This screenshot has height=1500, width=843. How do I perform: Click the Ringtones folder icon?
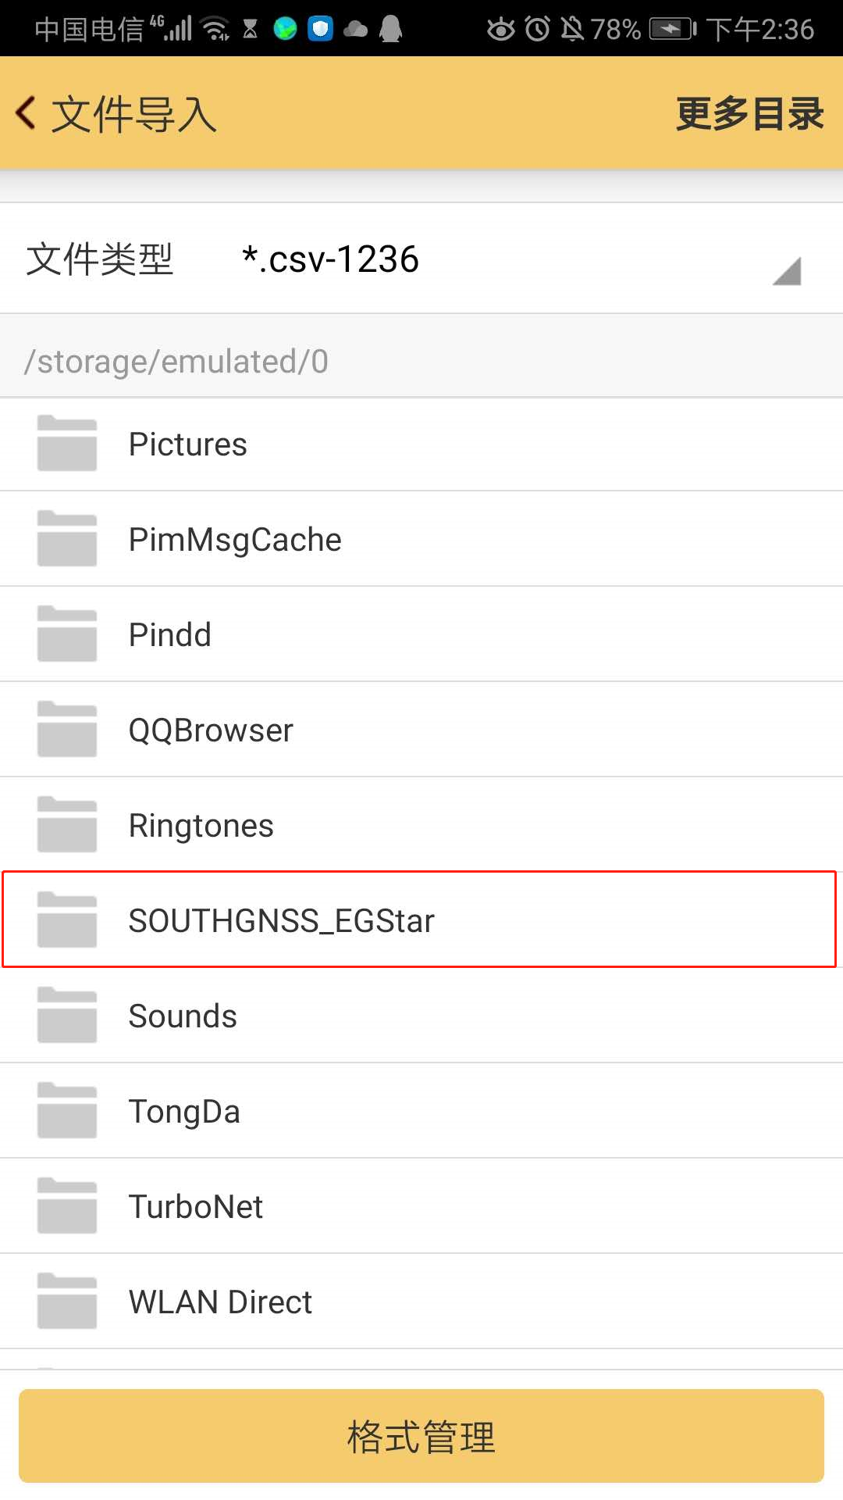point(67,825)
